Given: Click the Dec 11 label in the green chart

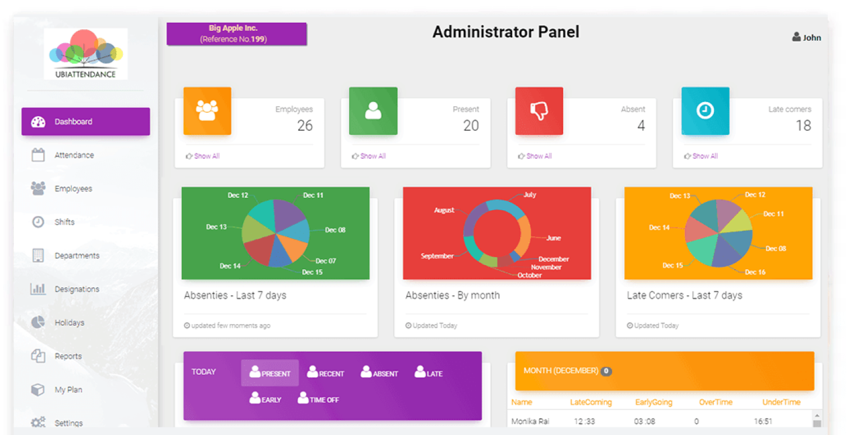Looking at the screenshot, I should click(x=313, y=195).
